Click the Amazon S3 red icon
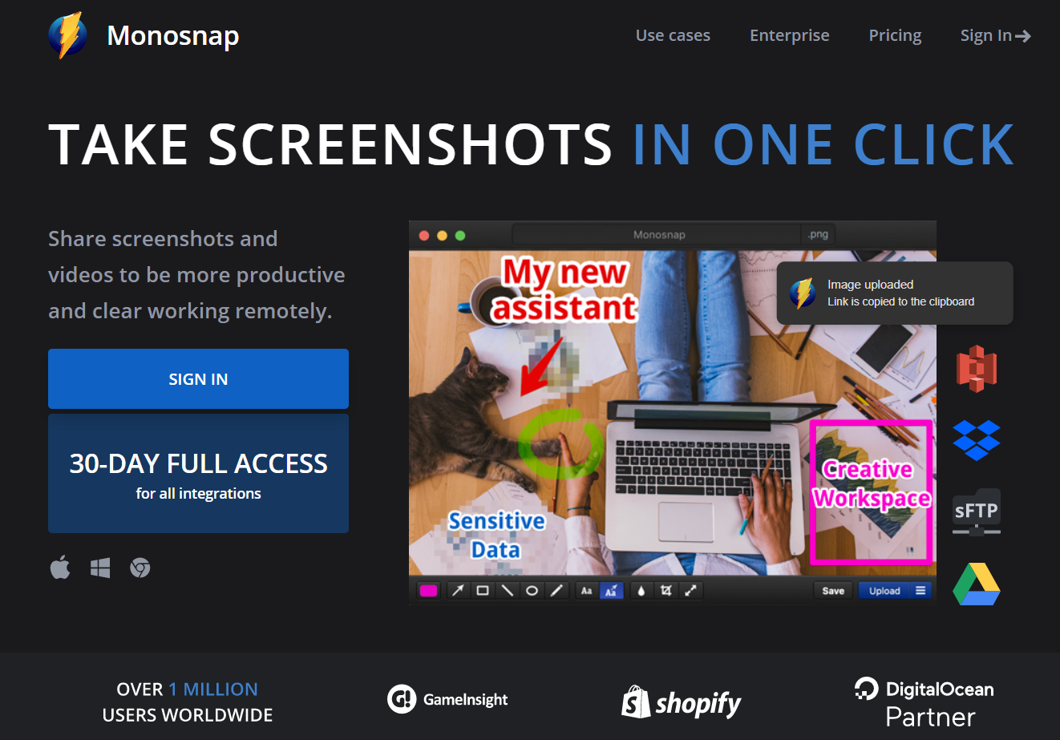 (977, 369)
